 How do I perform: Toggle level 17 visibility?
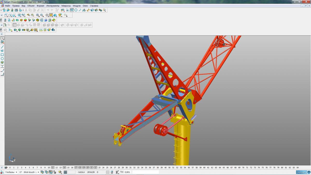[x=76, y=167]
